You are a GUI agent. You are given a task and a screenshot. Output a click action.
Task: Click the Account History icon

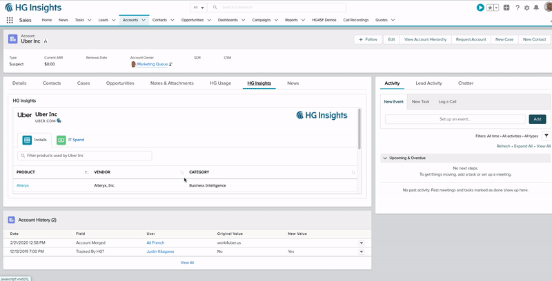tap(11, 220)
